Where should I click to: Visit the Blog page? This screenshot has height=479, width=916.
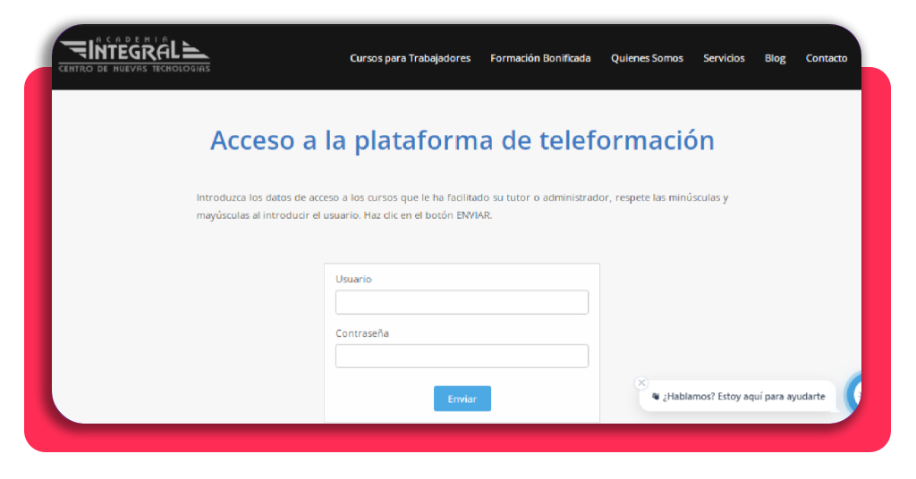click(x=776, y=58)
